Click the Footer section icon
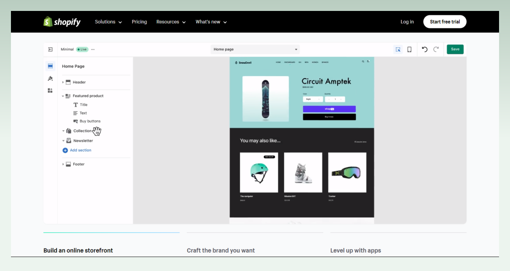Image resolution: width=510 pixels, height=271 pixels. (68, 164)
